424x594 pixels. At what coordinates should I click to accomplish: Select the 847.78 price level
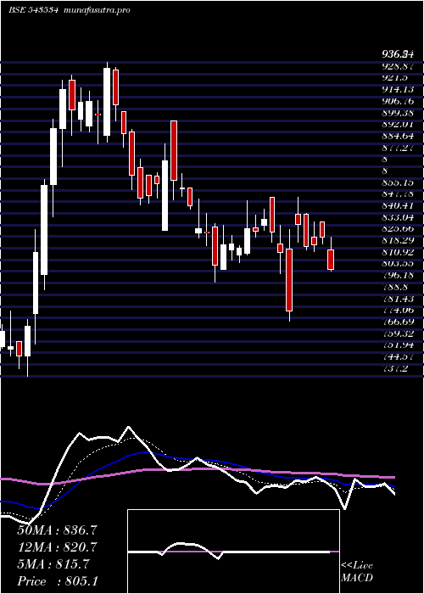397,194
